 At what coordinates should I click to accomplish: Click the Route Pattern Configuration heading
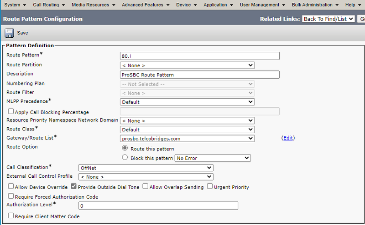[43, 19]
